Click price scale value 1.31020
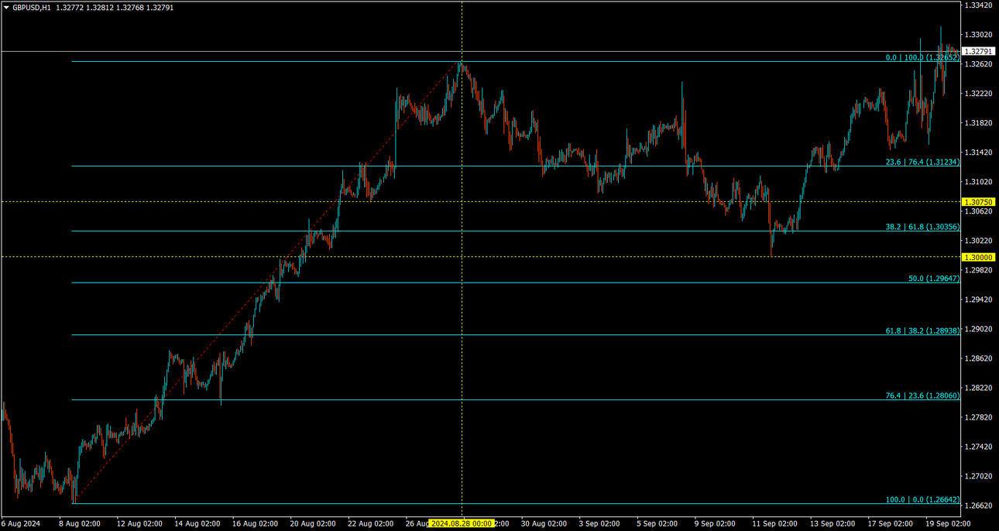 click(979, 182)
